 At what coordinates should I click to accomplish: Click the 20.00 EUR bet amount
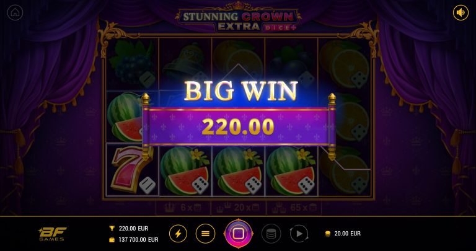(343, 234)
